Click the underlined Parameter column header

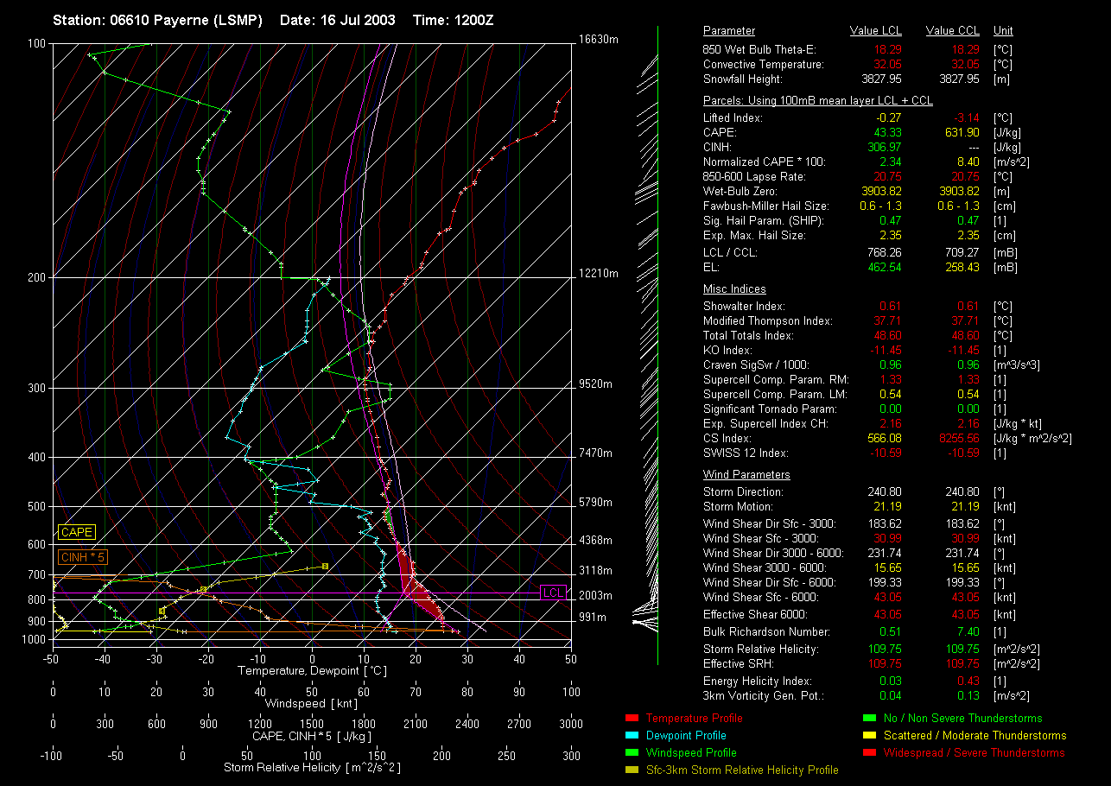tap(728, 31)
